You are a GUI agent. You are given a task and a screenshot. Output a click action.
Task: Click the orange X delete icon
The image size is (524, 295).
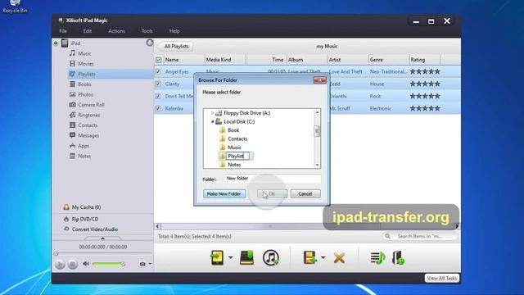339,258
